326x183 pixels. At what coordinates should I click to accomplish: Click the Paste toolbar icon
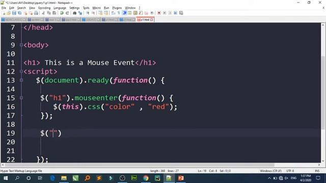pyautogui.click(x=55, y=13)
